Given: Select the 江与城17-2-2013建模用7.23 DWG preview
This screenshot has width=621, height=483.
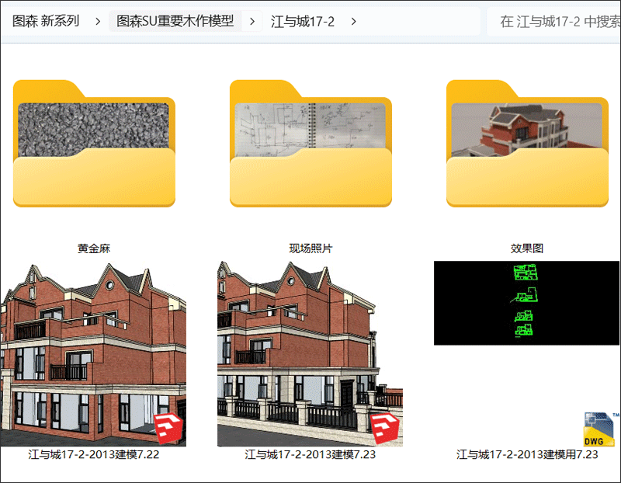Looking at the screenshot, I should coord(526,303).
